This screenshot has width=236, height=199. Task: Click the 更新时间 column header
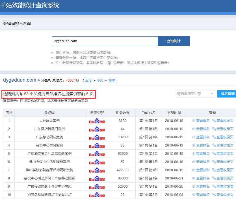(174, 113)
